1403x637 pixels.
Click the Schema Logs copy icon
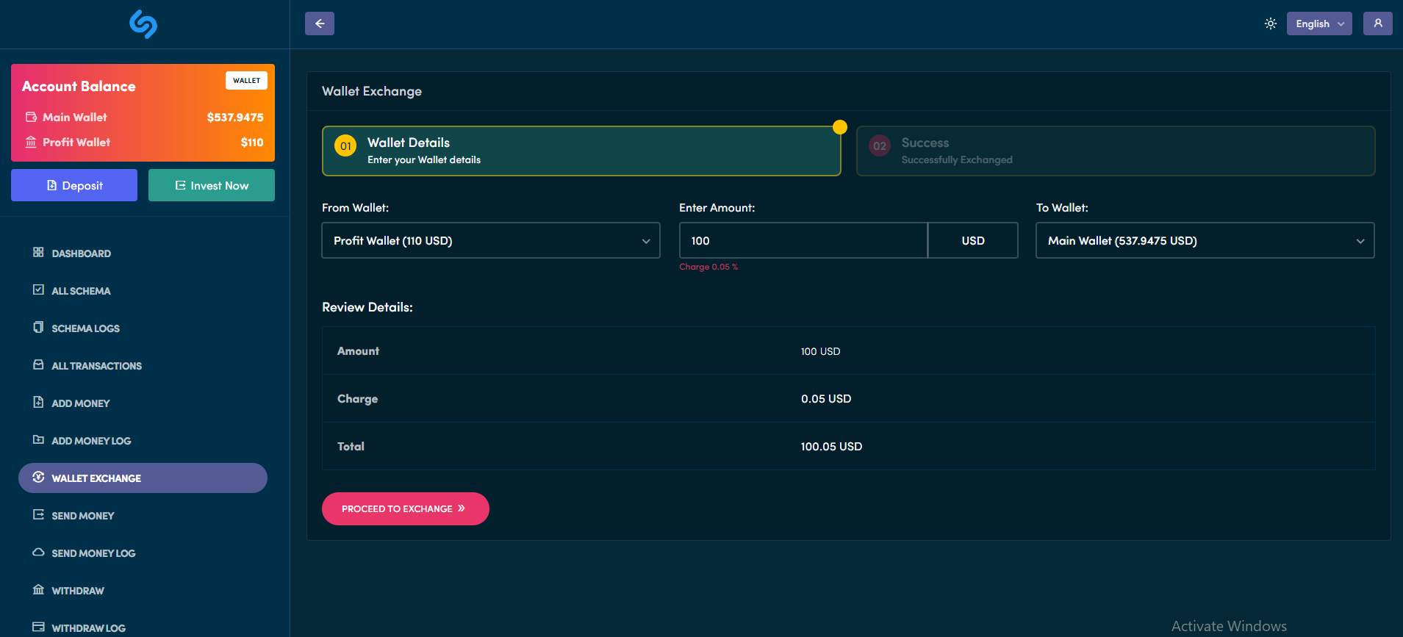(38, 328)
